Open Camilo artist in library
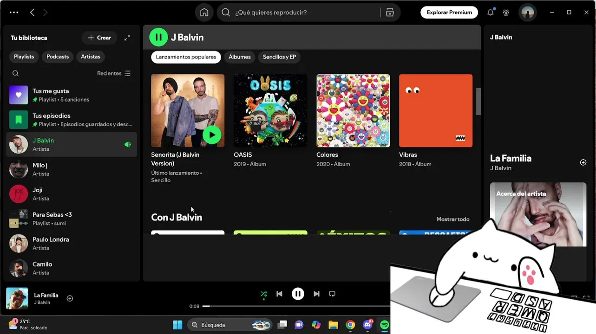The image size is (596, 334). 72,268
